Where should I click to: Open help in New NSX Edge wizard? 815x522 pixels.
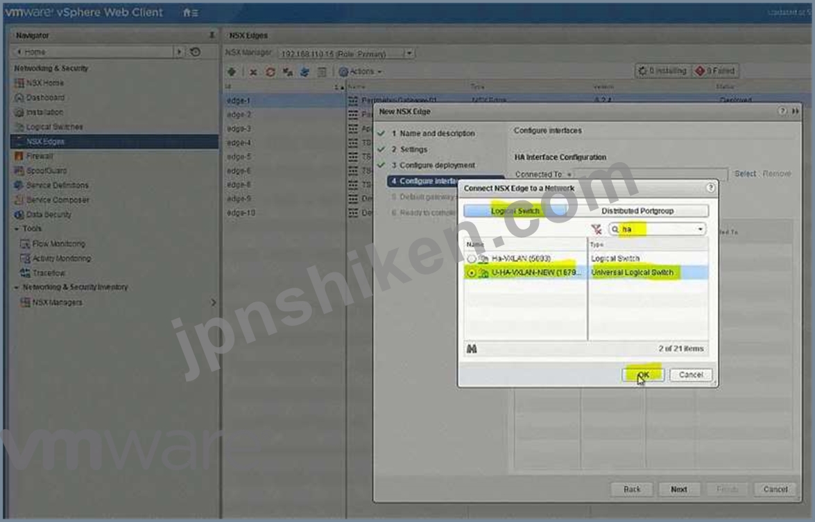782,111
